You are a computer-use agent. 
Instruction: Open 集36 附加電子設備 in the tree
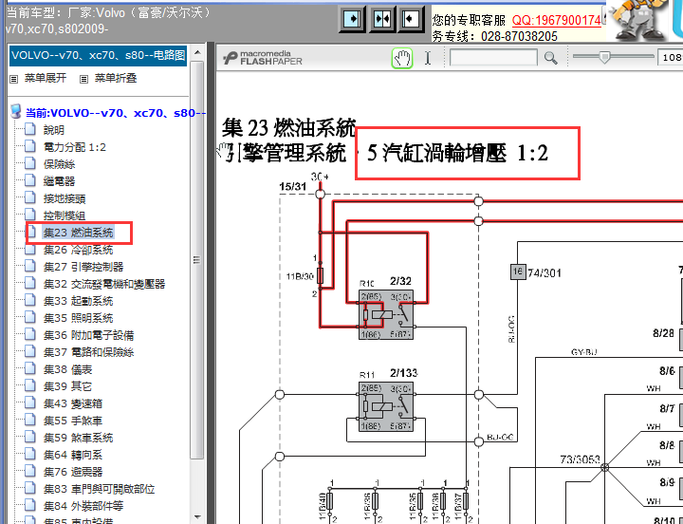pos(88,335)
